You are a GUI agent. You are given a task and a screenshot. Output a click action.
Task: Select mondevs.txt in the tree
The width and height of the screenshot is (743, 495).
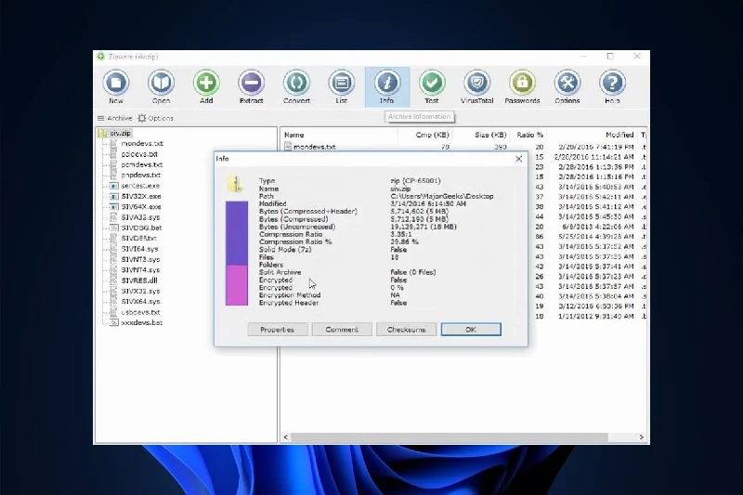(x=142, y=144)
